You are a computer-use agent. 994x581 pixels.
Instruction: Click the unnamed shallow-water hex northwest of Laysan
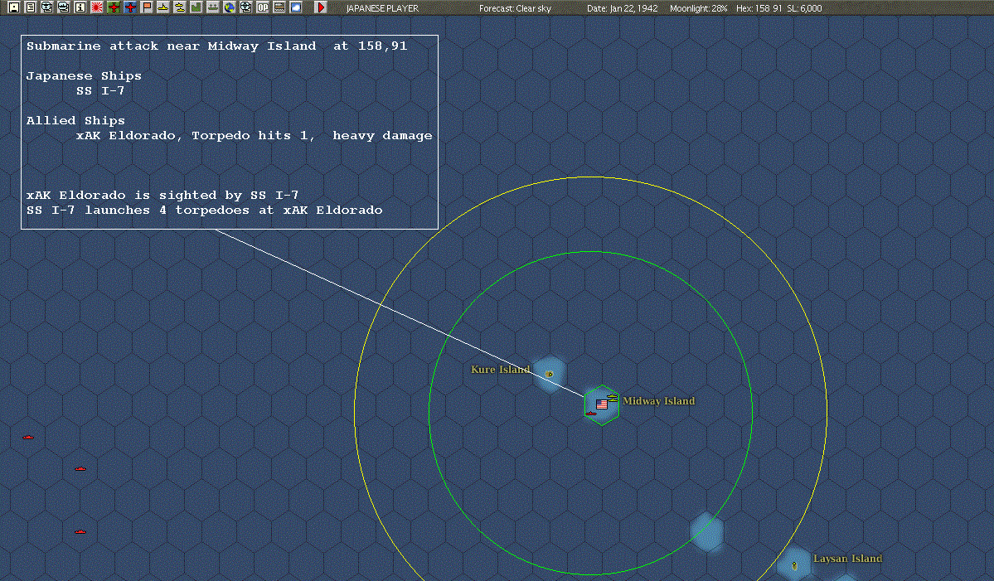(x=706, y=532)
